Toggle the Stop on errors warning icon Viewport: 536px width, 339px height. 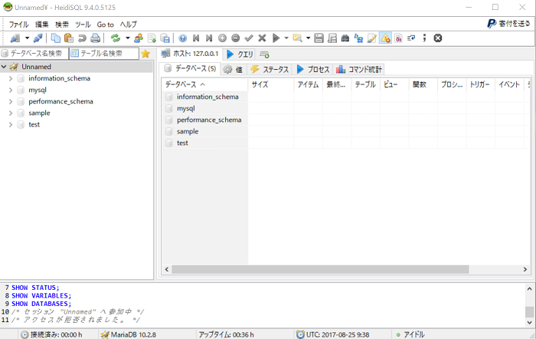[385, 38]
